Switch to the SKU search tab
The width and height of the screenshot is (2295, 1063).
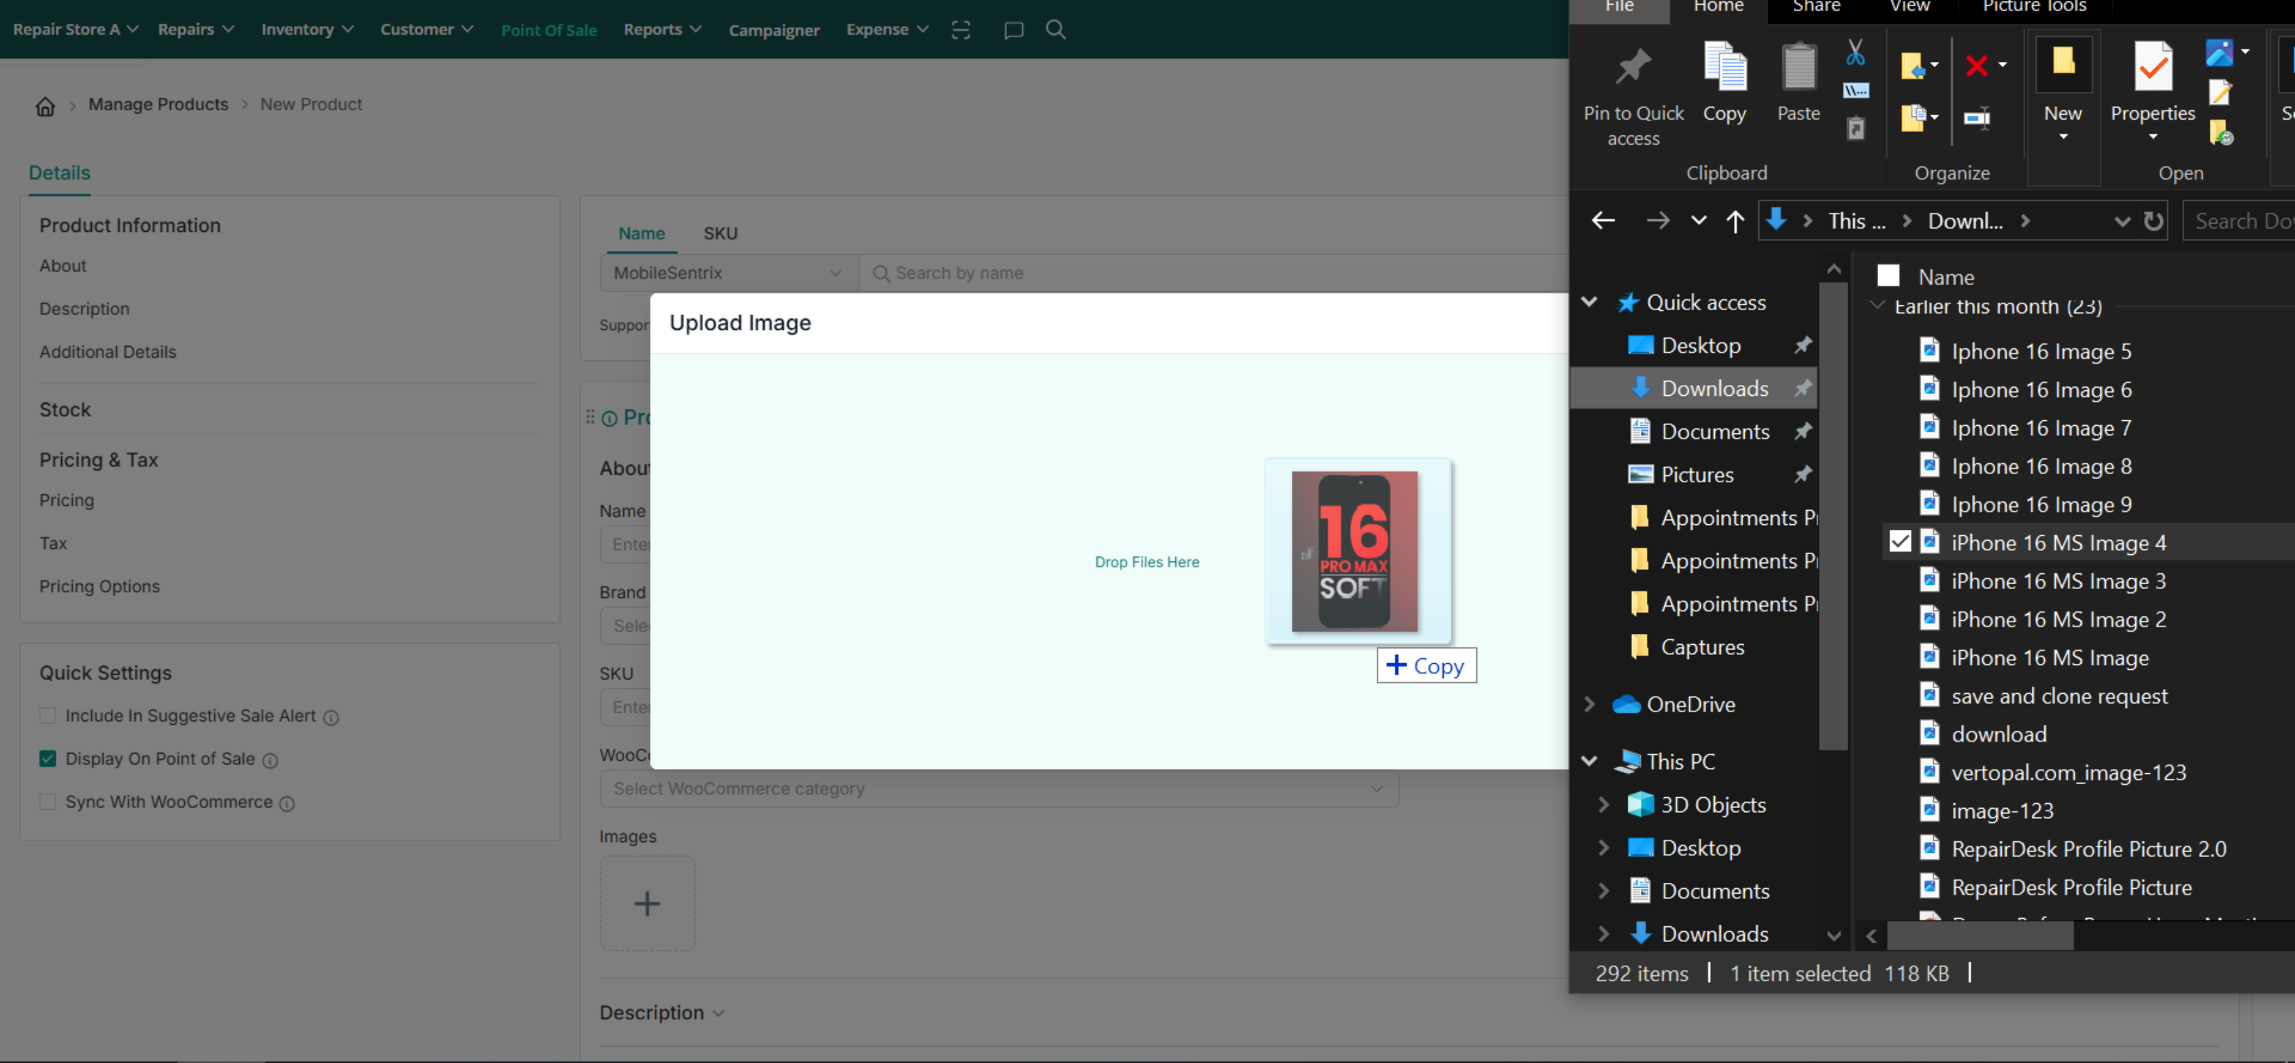[x=720, y=233]
